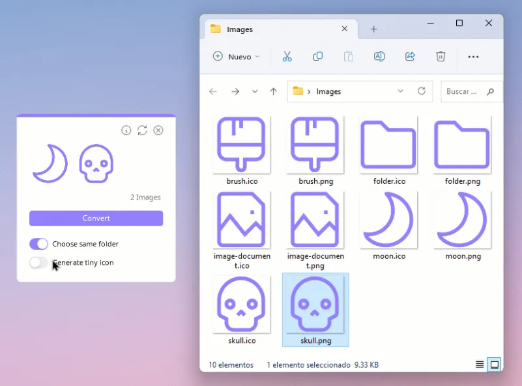The height and width of the screenshot is (386, 522).
Task: Close the converter panel with X icon
Action: (158, 130)
